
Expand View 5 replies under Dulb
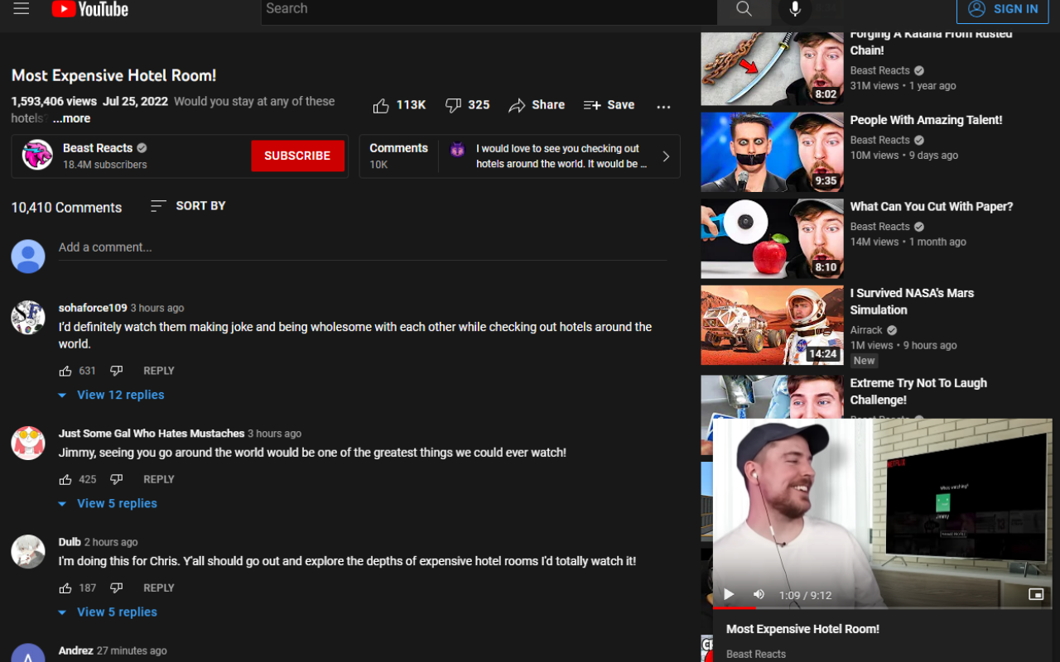point(108,612)
